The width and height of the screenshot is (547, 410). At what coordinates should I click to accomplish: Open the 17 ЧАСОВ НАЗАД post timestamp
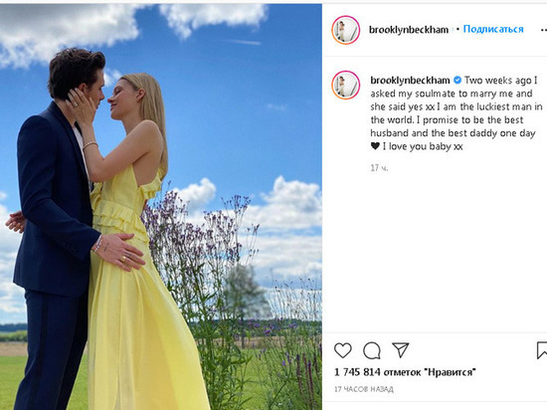(364, 389)
